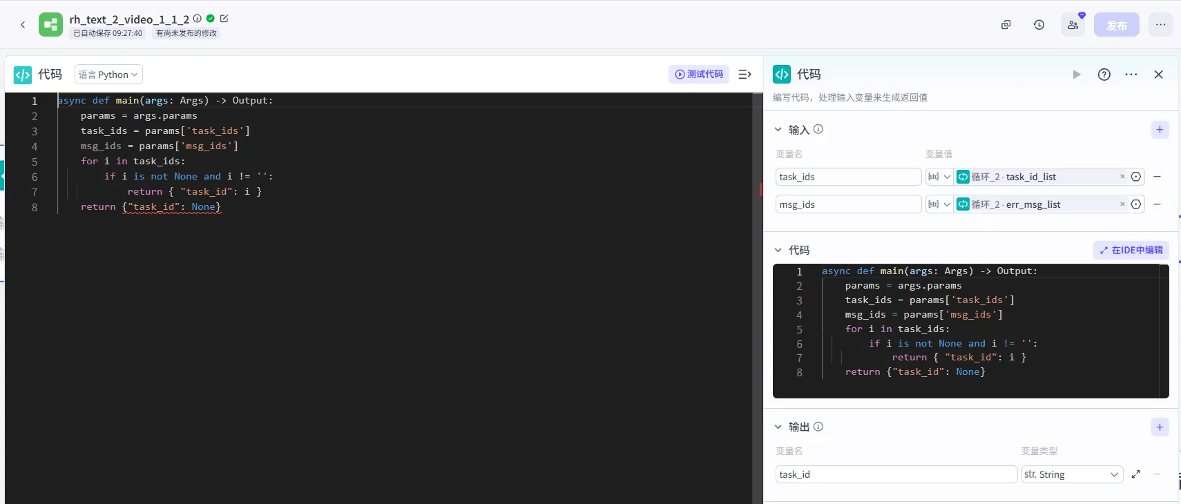Open the str. String type dropdown

tap(1072, 474)
